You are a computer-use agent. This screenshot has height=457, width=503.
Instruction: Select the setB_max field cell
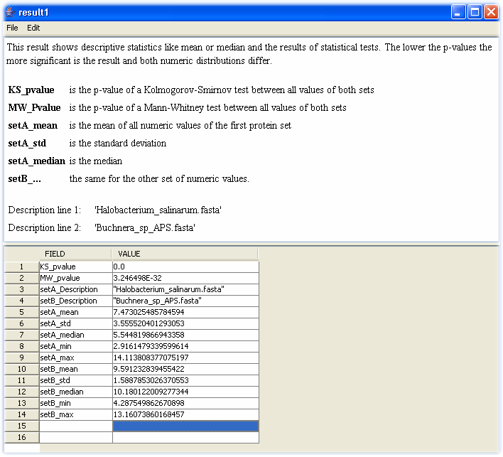pos(76,415)
